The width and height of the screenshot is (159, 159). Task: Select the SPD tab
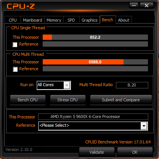(x=71, y=20)
